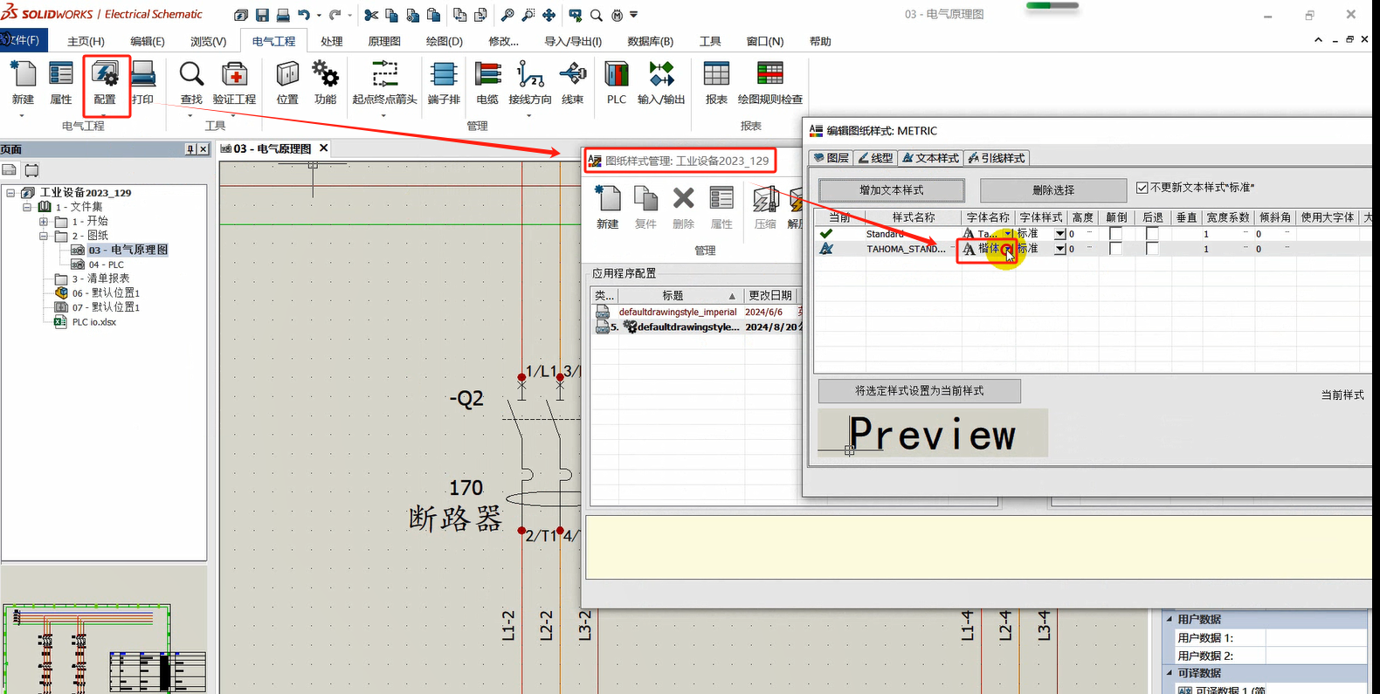Open the 导入/导出(I) tab
1380x694 pixels.
(x=573, y=41)
